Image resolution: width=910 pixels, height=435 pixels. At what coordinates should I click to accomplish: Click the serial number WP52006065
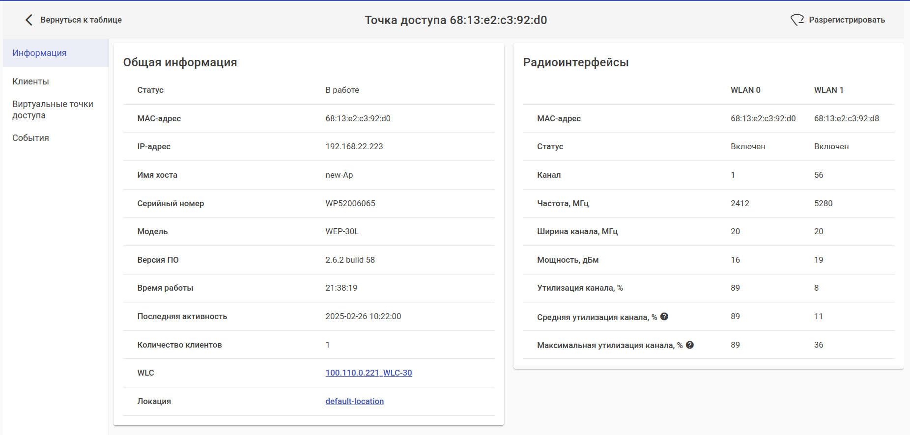[x=350, y=203]
